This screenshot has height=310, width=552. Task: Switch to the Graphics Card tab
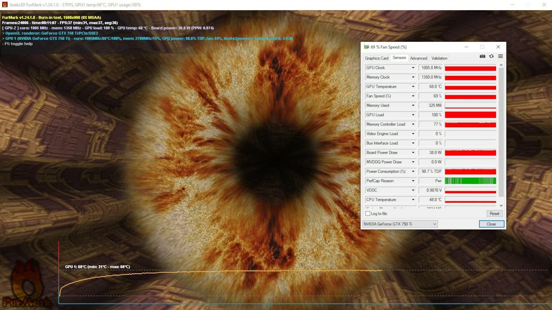pos(376,58)
